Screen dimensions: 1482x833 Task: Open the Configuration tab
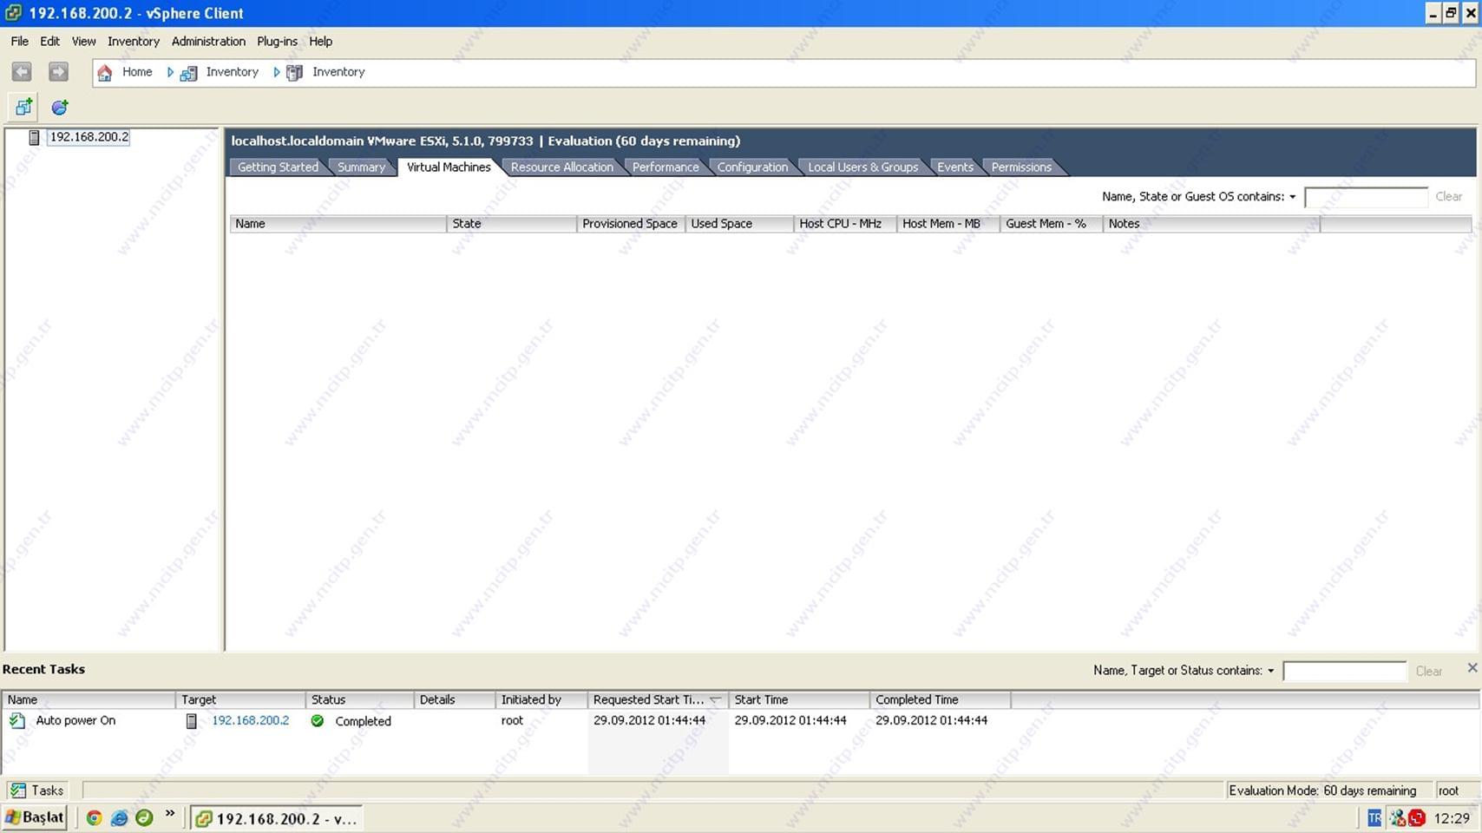pyautogui.click(x=752, y=167)
